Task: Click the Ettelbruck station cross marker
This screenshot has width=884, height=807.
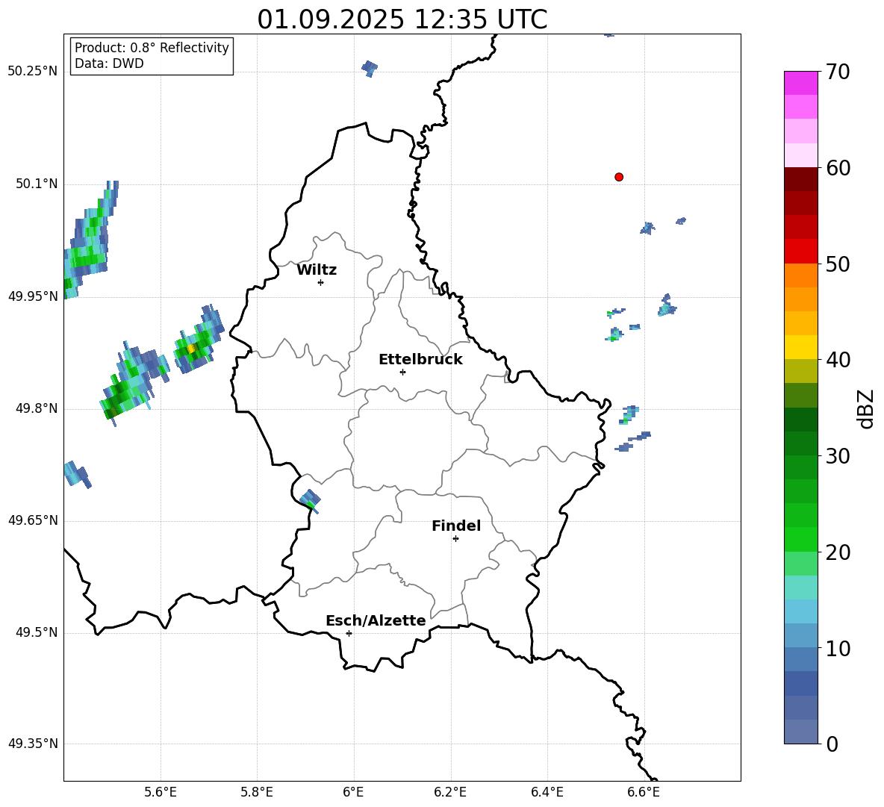Action: pos(402,372)
